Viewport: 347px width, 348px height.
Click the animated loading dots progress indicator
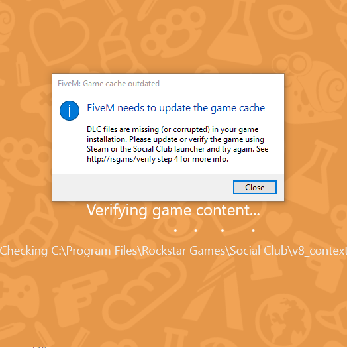pyautogui.click(x=214, y=231)
